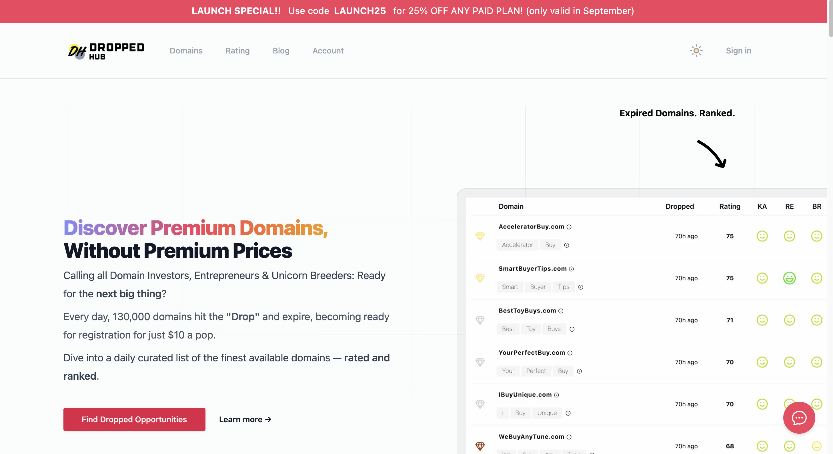Image resolution: width=833 pixels, height=454 pixels.
Task: Open the Rating nav menu item
Action: (x=237, y=51)
